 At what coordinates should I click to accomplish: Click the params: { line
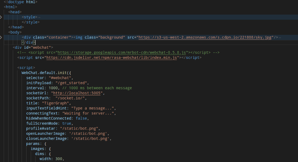[36, 144]
